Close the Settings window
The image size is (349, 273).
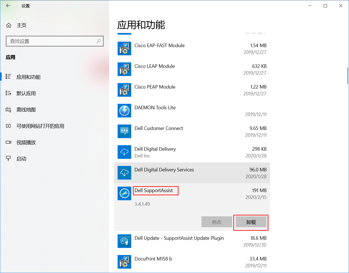tap(341, 6)
